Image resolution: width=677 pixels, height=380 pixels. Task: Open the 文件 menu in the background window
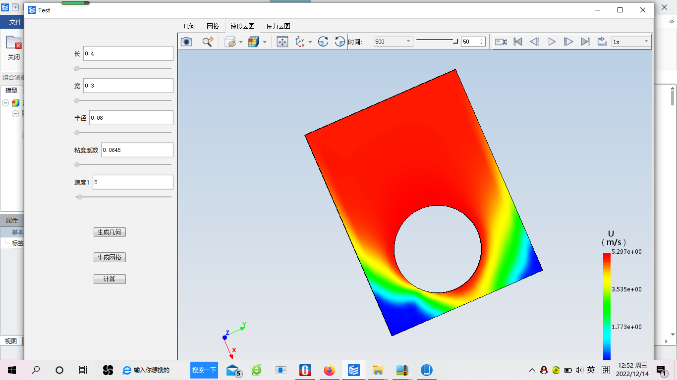(15, 22)
